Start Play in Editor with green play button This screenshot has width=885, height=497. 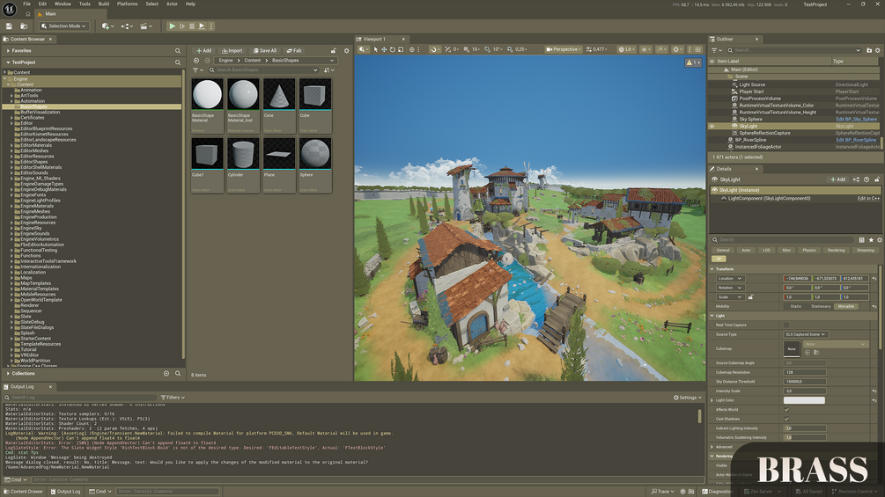(x=172, y=26)
